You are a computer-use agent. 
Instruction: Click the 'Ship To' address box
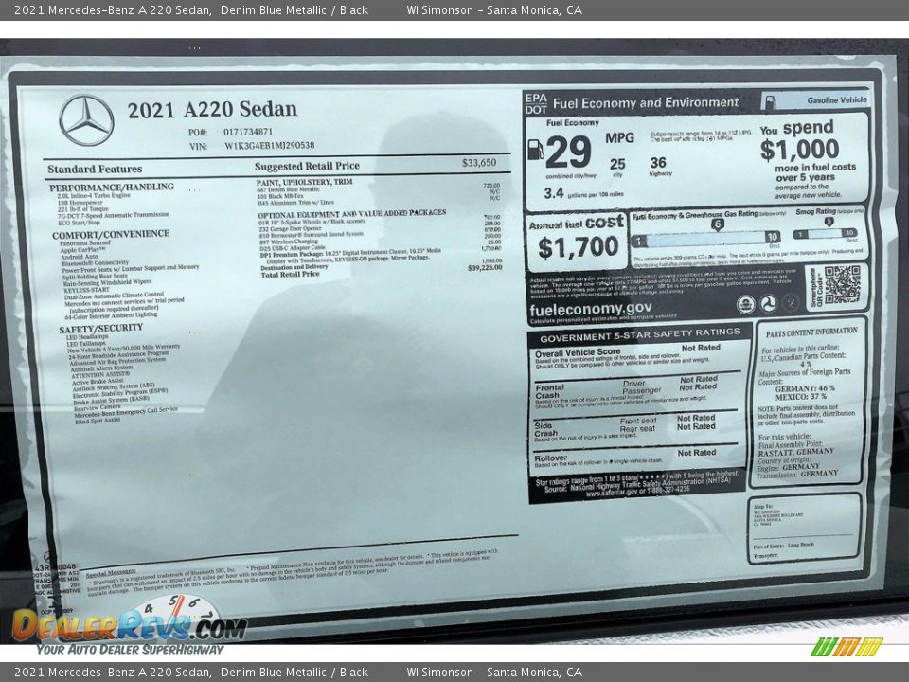tap(804, 528)
